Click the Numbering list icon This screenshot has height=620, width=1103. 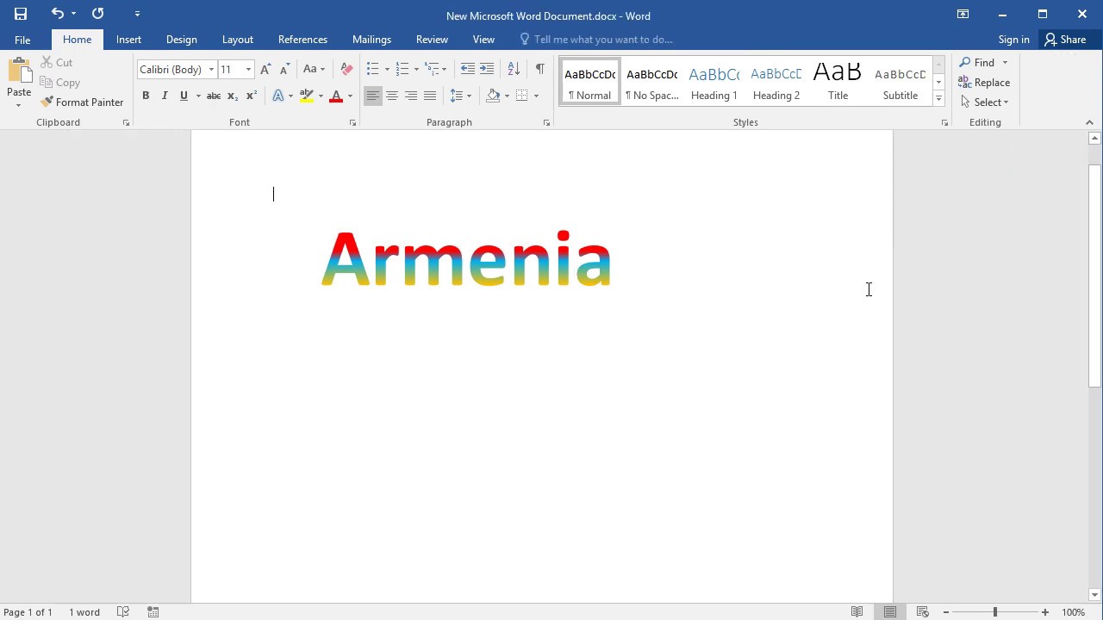pos(402,69)
